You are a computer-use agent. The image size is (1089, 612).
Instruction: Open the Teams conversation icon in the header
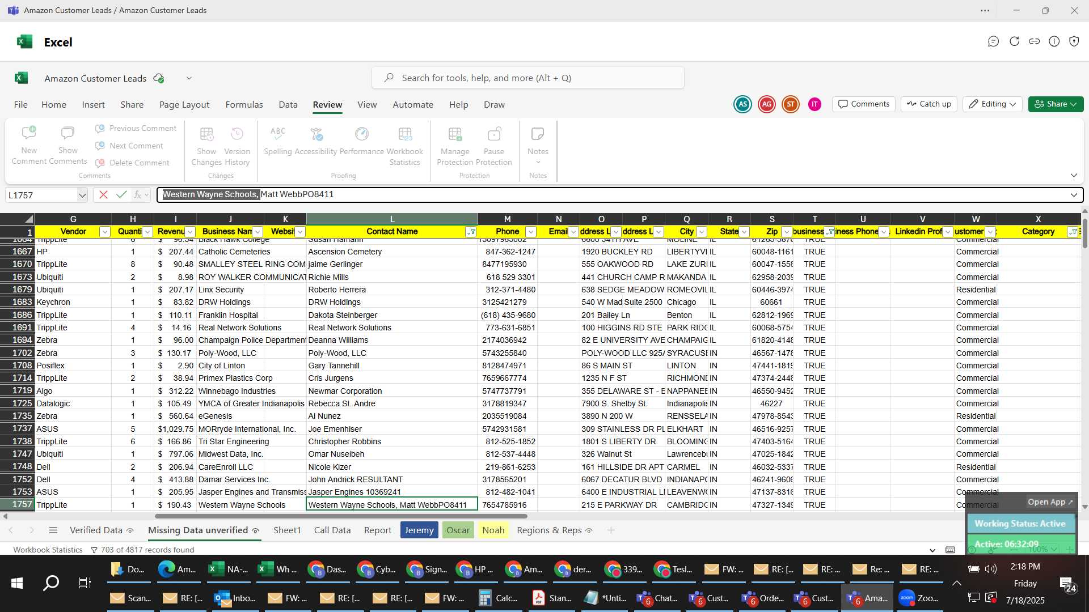click(993, 41)
